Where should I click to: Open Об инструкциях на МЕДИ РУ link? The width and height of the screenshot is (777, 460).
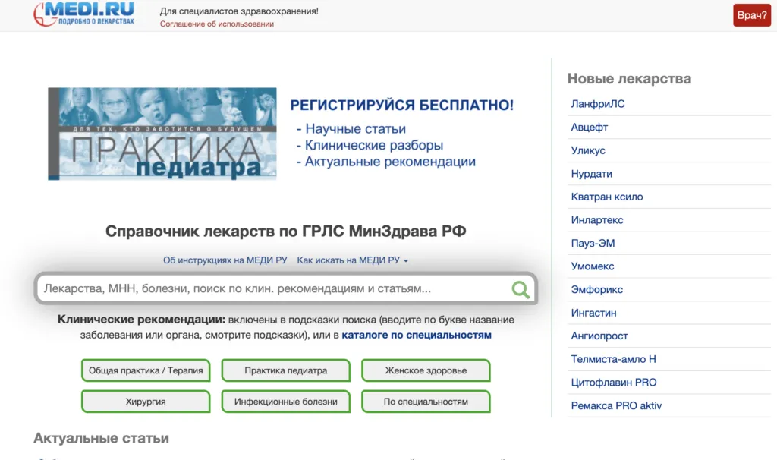click(x=225, y=260)
